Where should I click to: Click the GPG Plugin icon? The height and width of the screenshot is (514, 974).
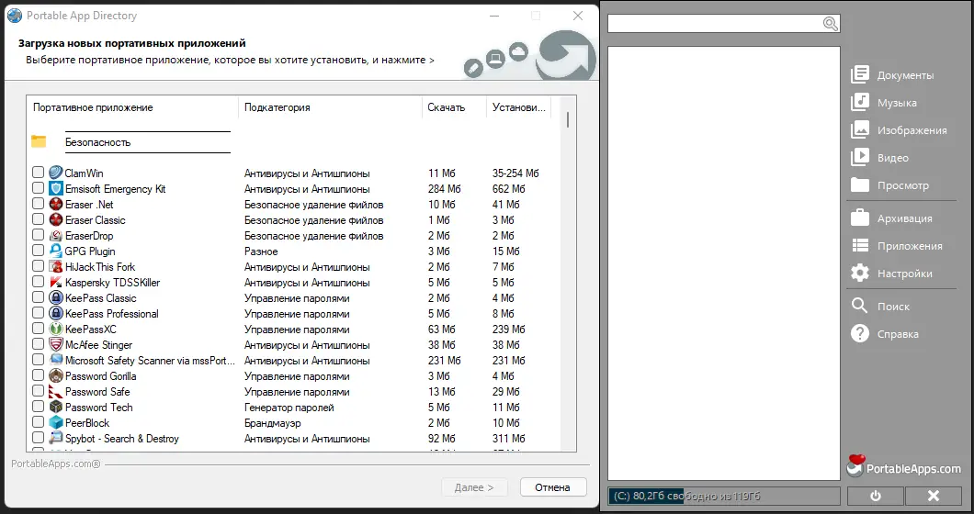pos(56,251)
